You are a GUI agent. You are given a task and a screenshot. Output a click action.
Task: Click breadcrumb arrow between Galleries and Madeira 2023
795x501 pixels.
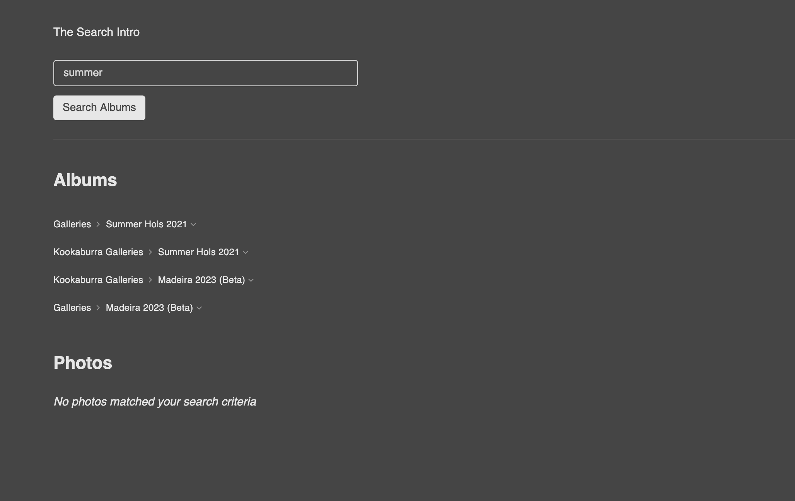[x=98, y=308]
